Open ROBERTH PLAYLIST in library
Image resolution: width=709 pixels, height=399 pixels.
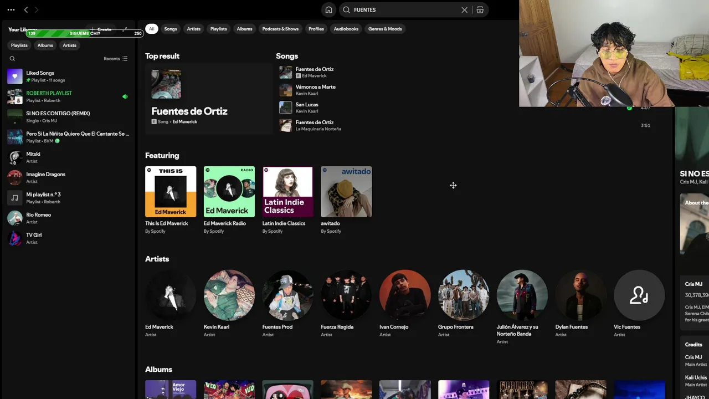(69, 96)
